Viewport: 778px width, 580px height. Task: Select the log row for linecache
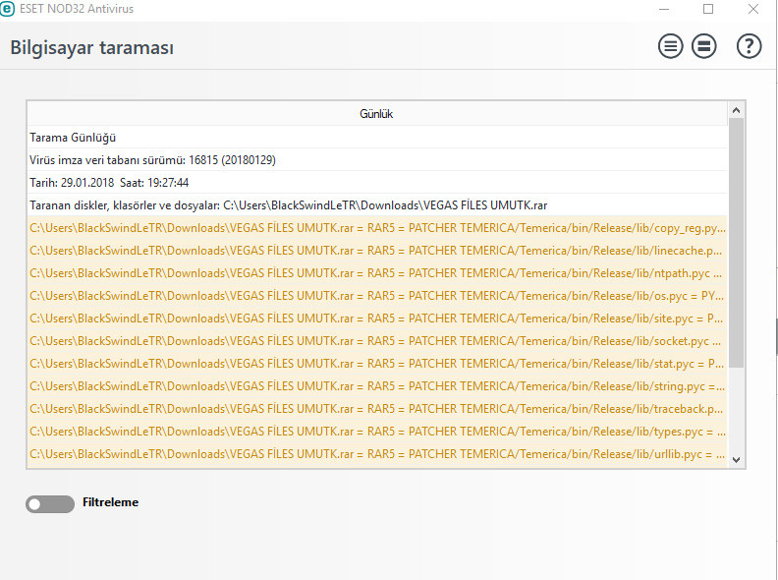(x=377, y=251)
